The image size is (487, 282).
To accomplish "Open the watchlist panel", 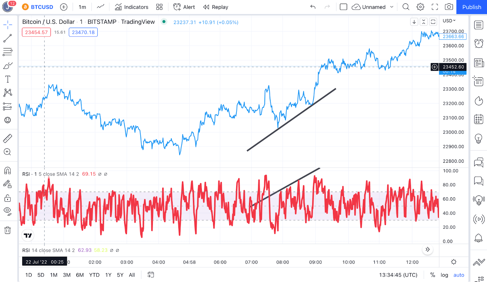I will pyautogui.click(x=479, y=25).
